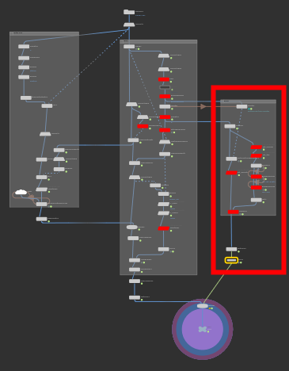The width and height of the screenshot is (289, 371).
Task: Select the topmost red node in the middle network box
Action: [x=164, y=79]
